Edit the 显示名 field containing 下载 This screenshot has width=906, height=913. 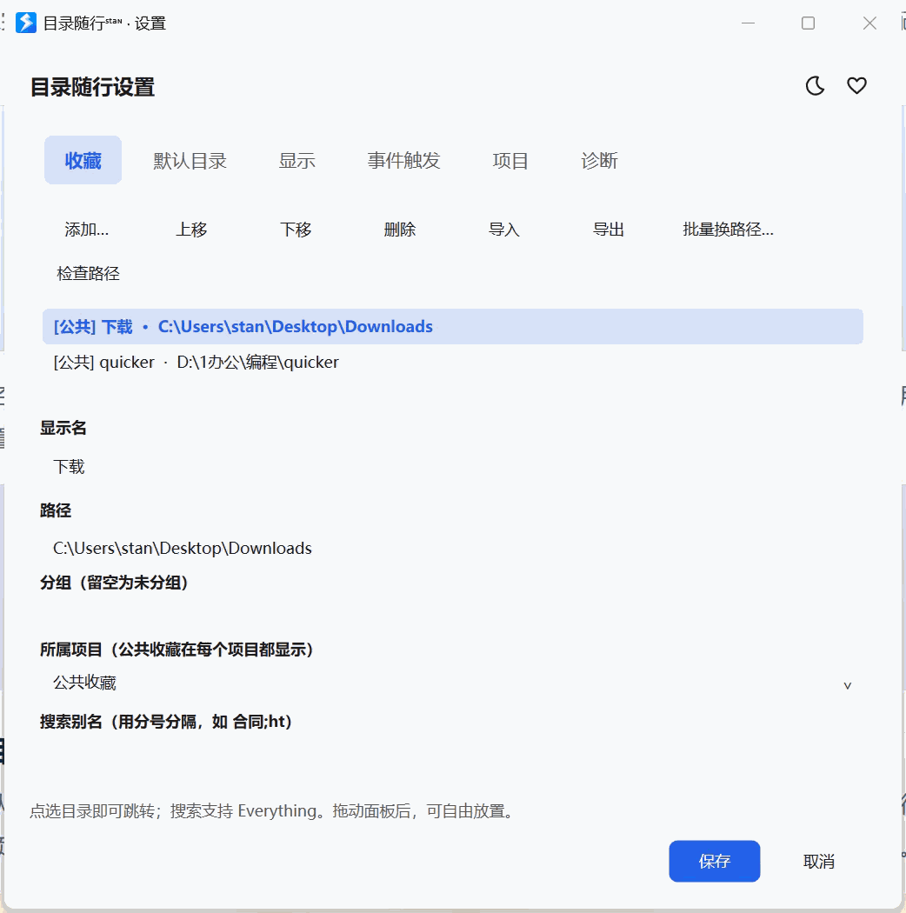452,466
